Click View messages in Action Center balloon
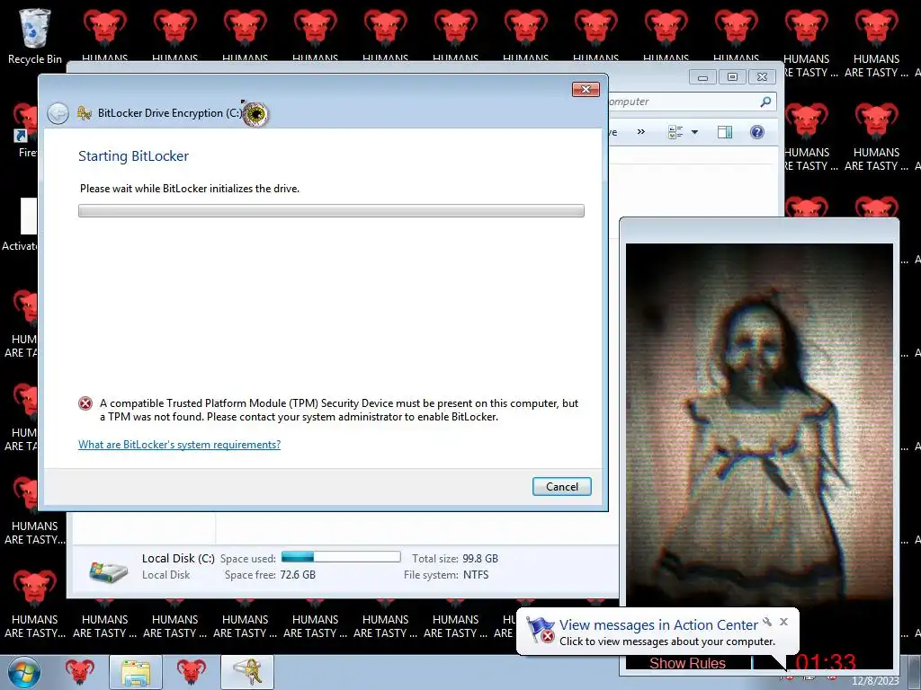This screenshot has height=690, width=921. coord(658,625)
